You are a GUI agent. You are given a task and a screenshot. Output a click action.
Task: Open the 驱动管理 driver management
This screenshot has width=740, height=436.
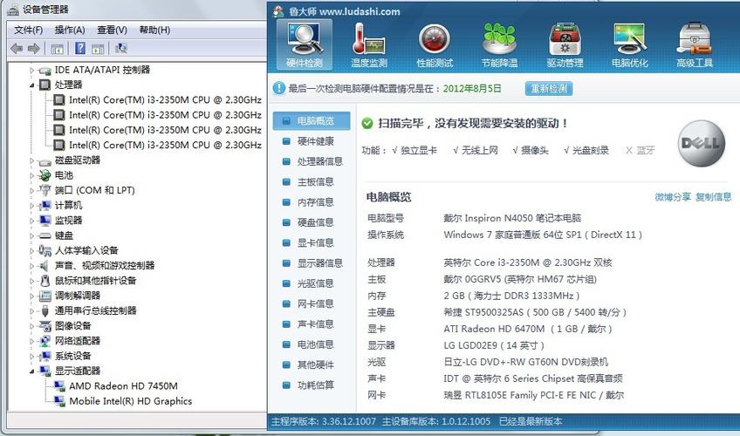coord(565,44)
